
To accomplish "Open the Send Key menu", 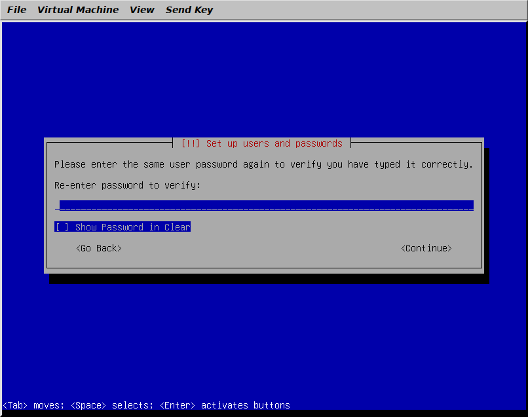I will point(189,9).
